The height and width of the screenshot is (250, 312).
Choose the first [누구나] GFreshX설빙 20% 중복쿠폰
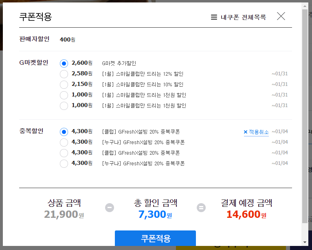pyautogui.click(x=64, y=143)
